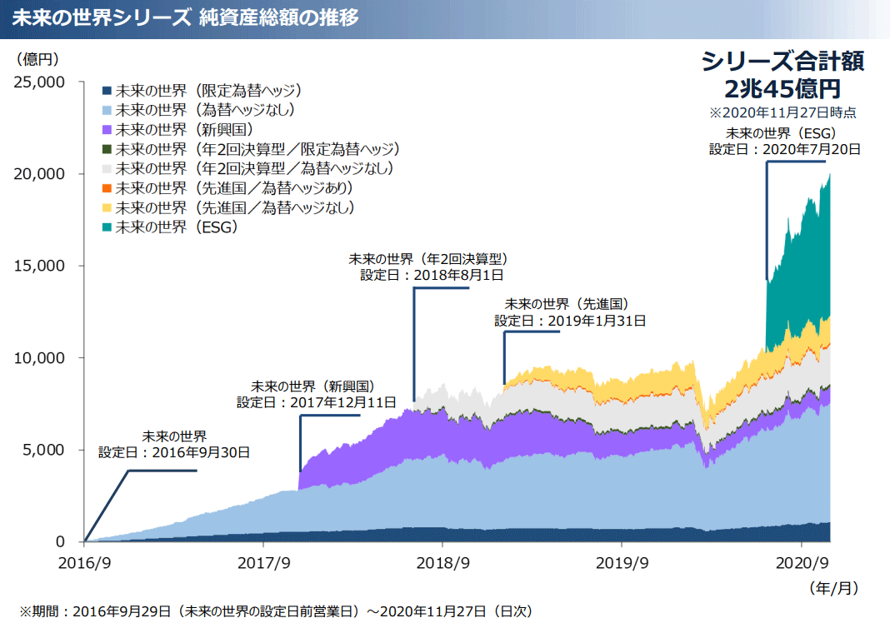This screenshot has width=890, height=618.
Task: Click the 設定日：2019年1月31日 annotation
Action: pos(571,321)
